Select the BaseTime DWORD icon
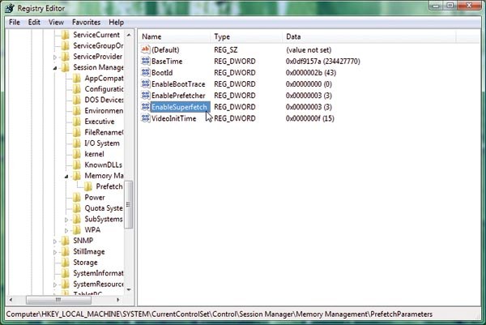The height and width of the screenshot is (325, 486). (146, 61)
